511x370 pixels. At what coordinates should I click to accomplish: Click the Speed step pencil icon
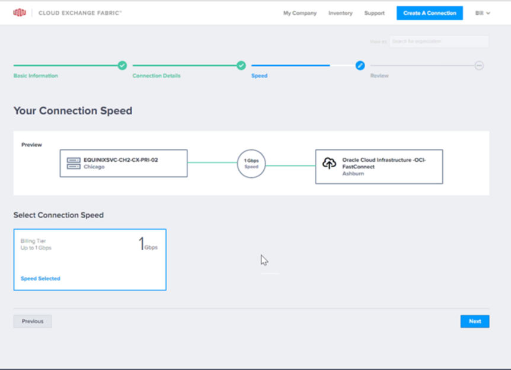[360, 66]
